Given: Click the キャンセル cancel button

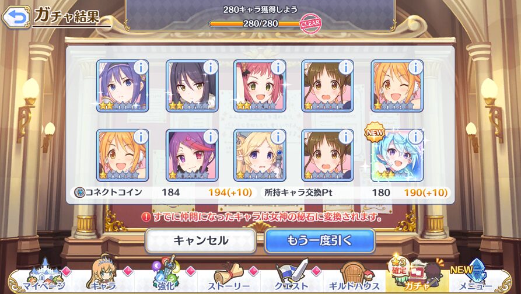Looking at the screenshot, I should pyautogui.click(x=201, y=240).
